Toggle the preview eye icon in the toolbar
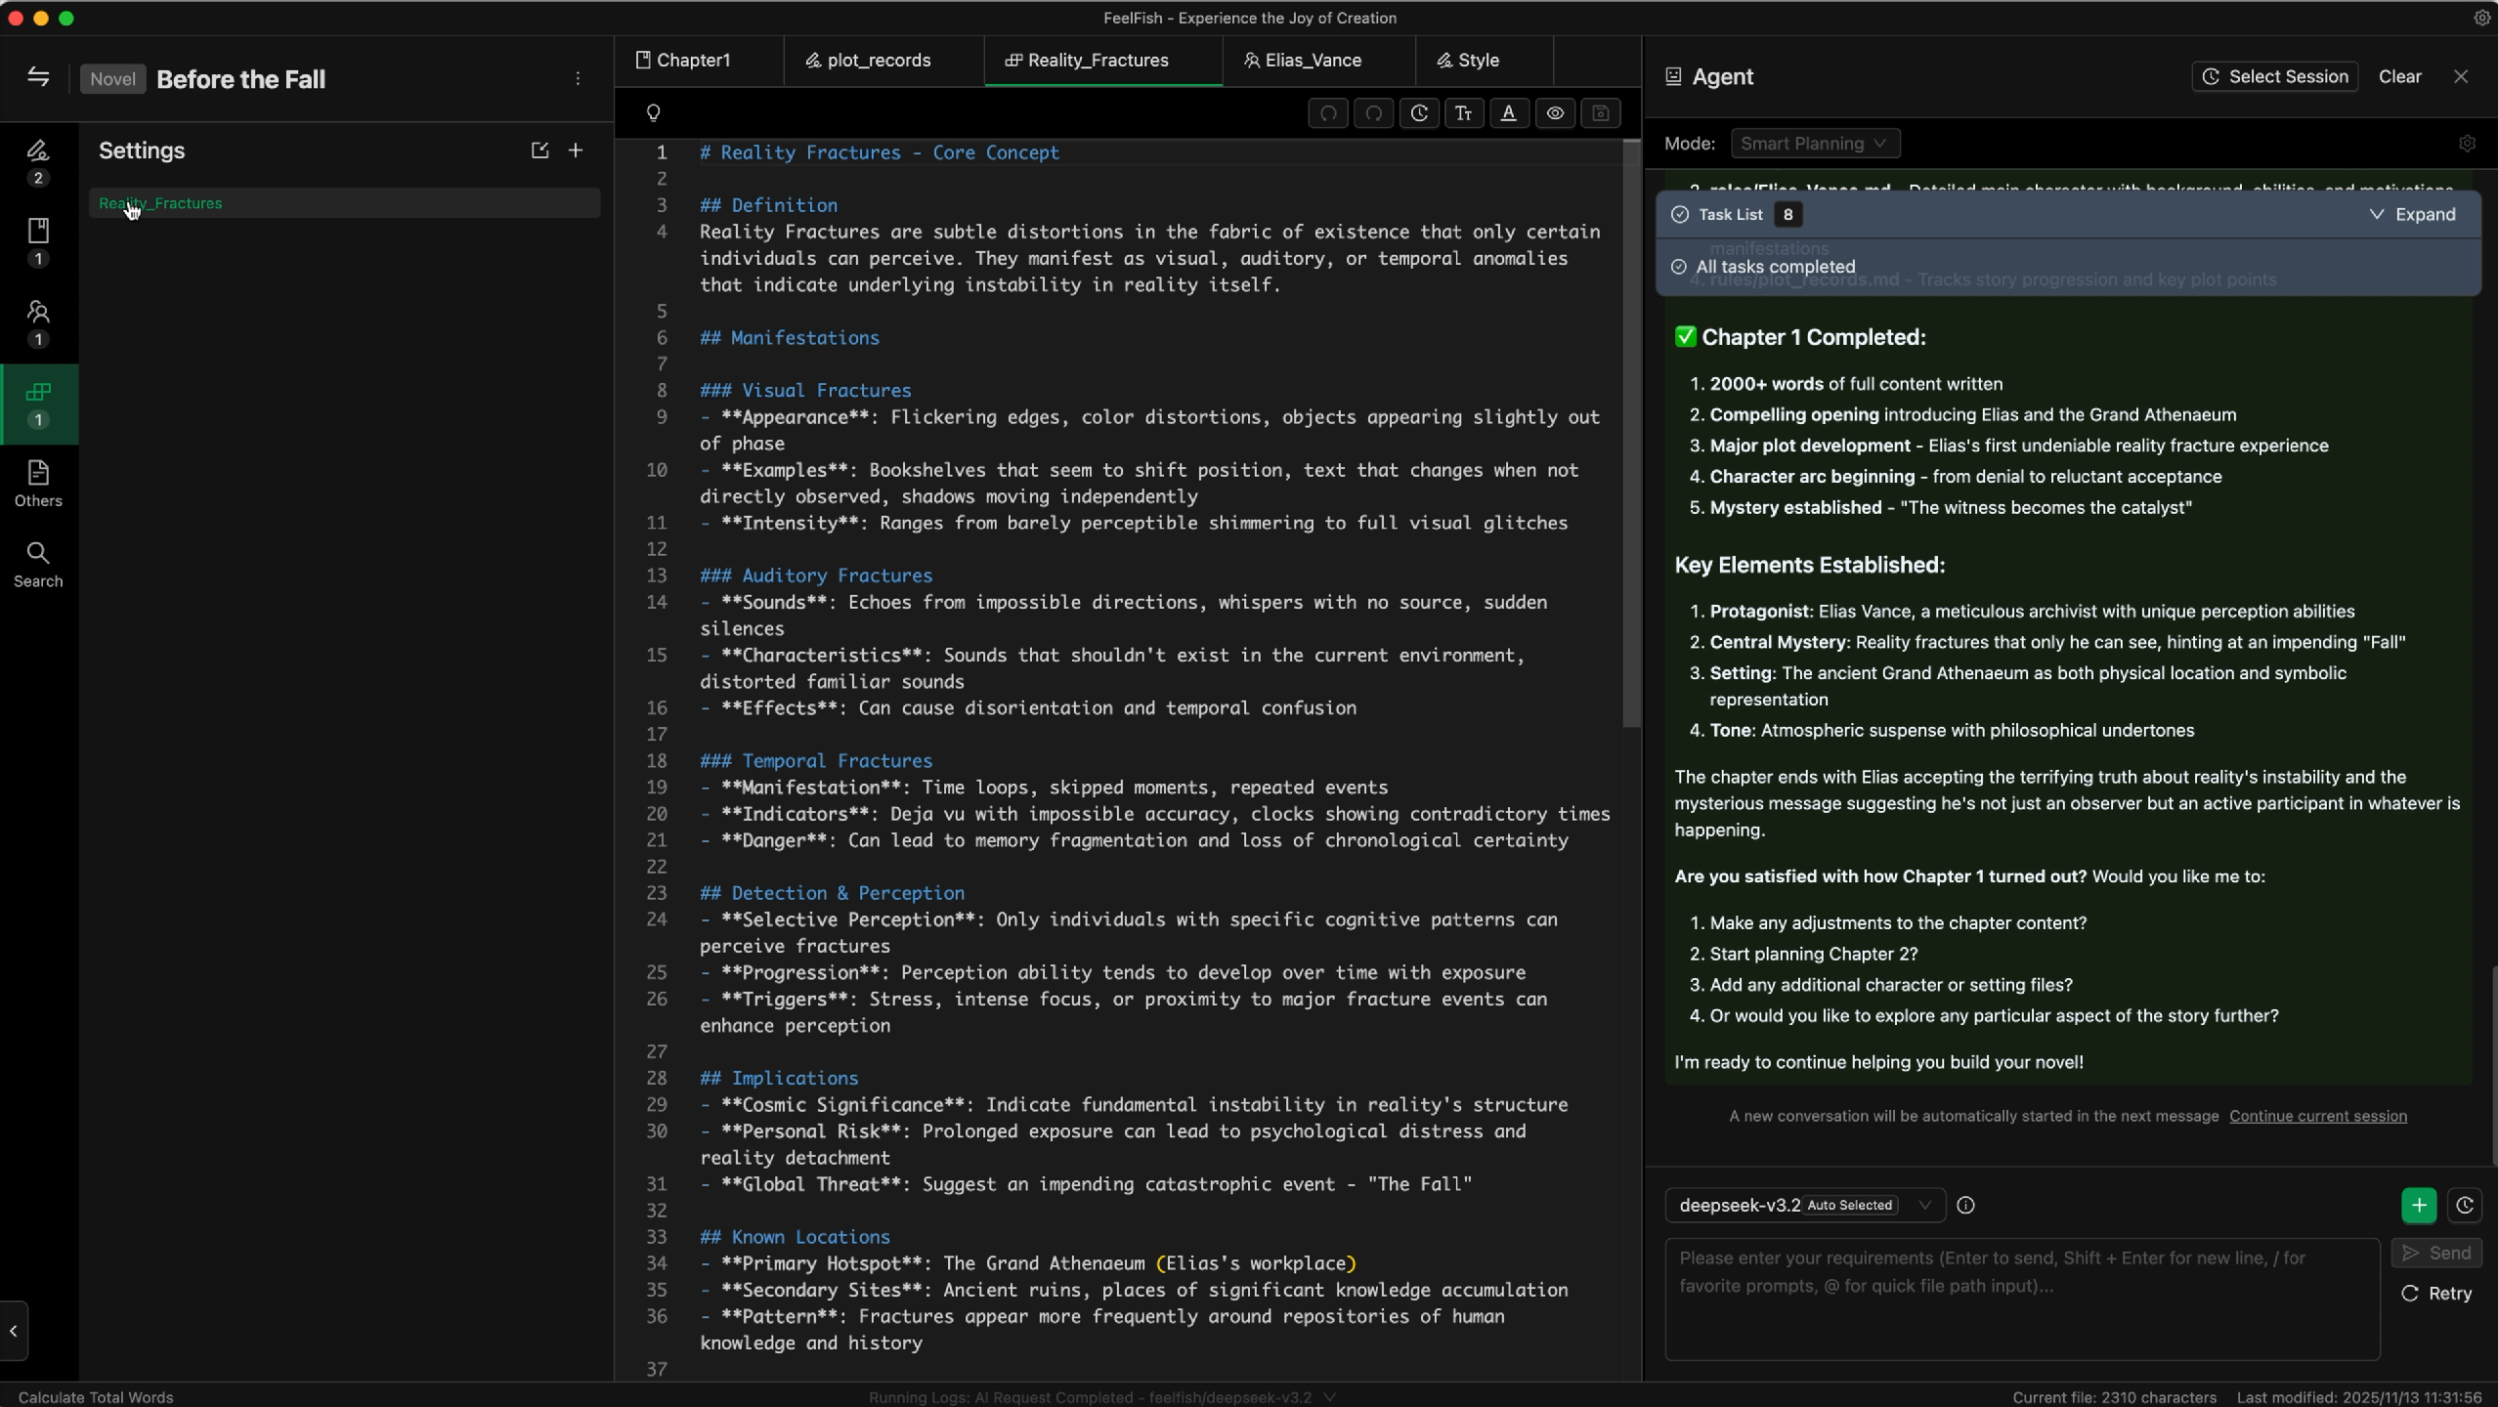 1553,113
